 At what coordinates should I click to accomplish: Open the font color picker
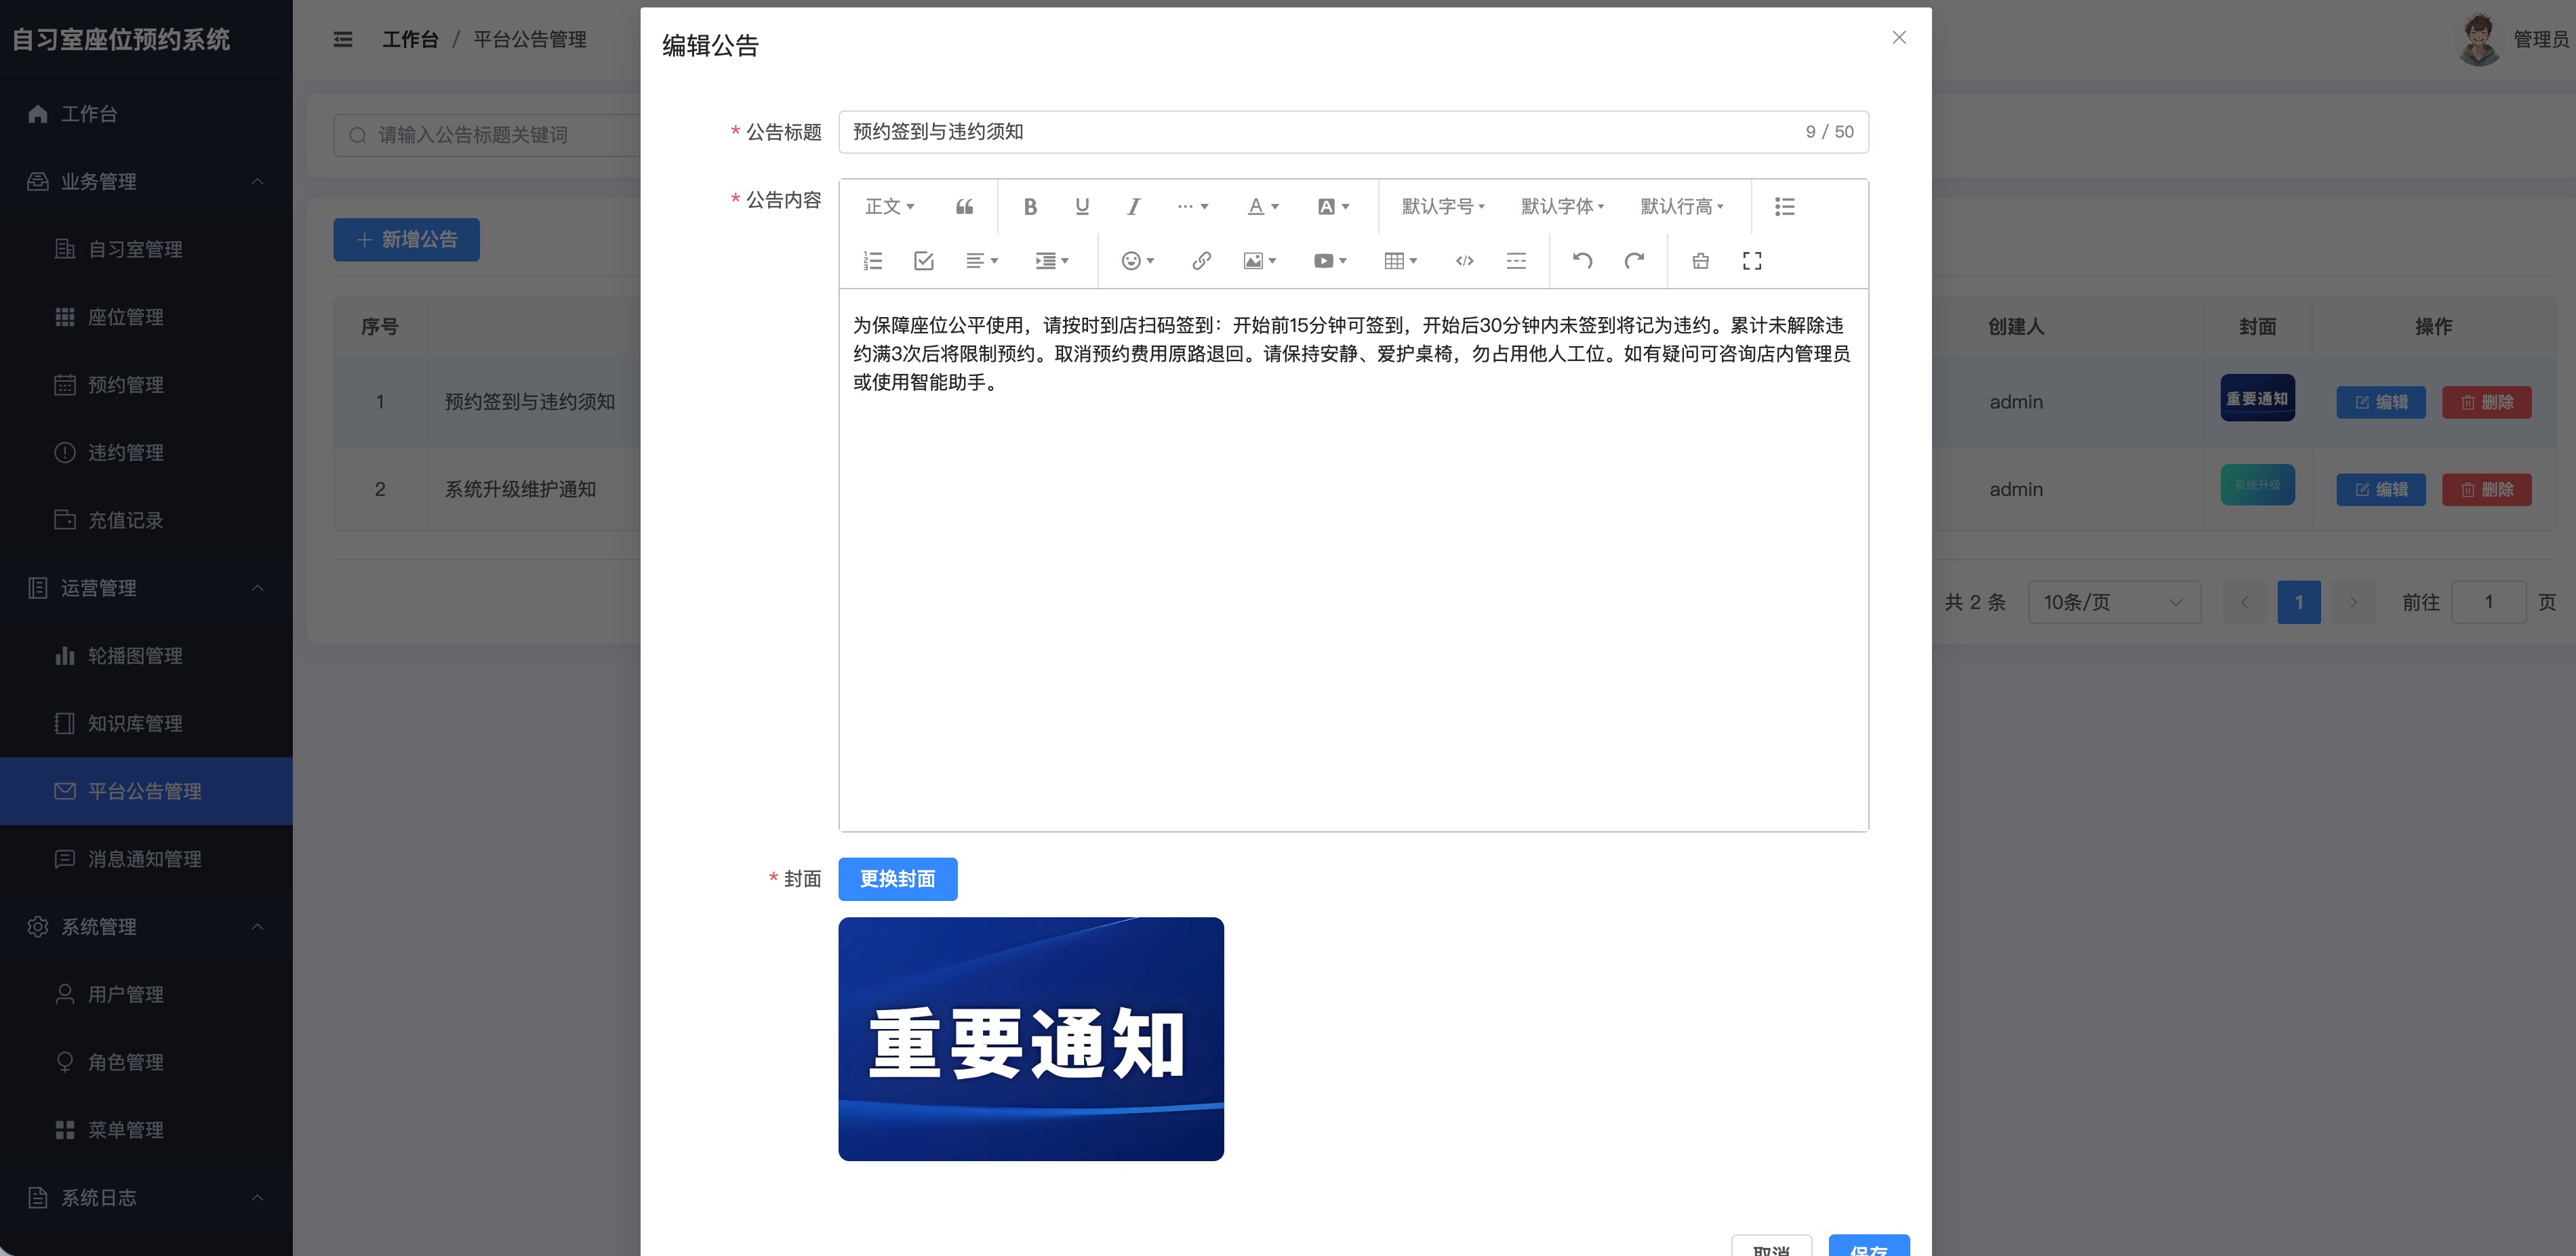coord(1263,207)
